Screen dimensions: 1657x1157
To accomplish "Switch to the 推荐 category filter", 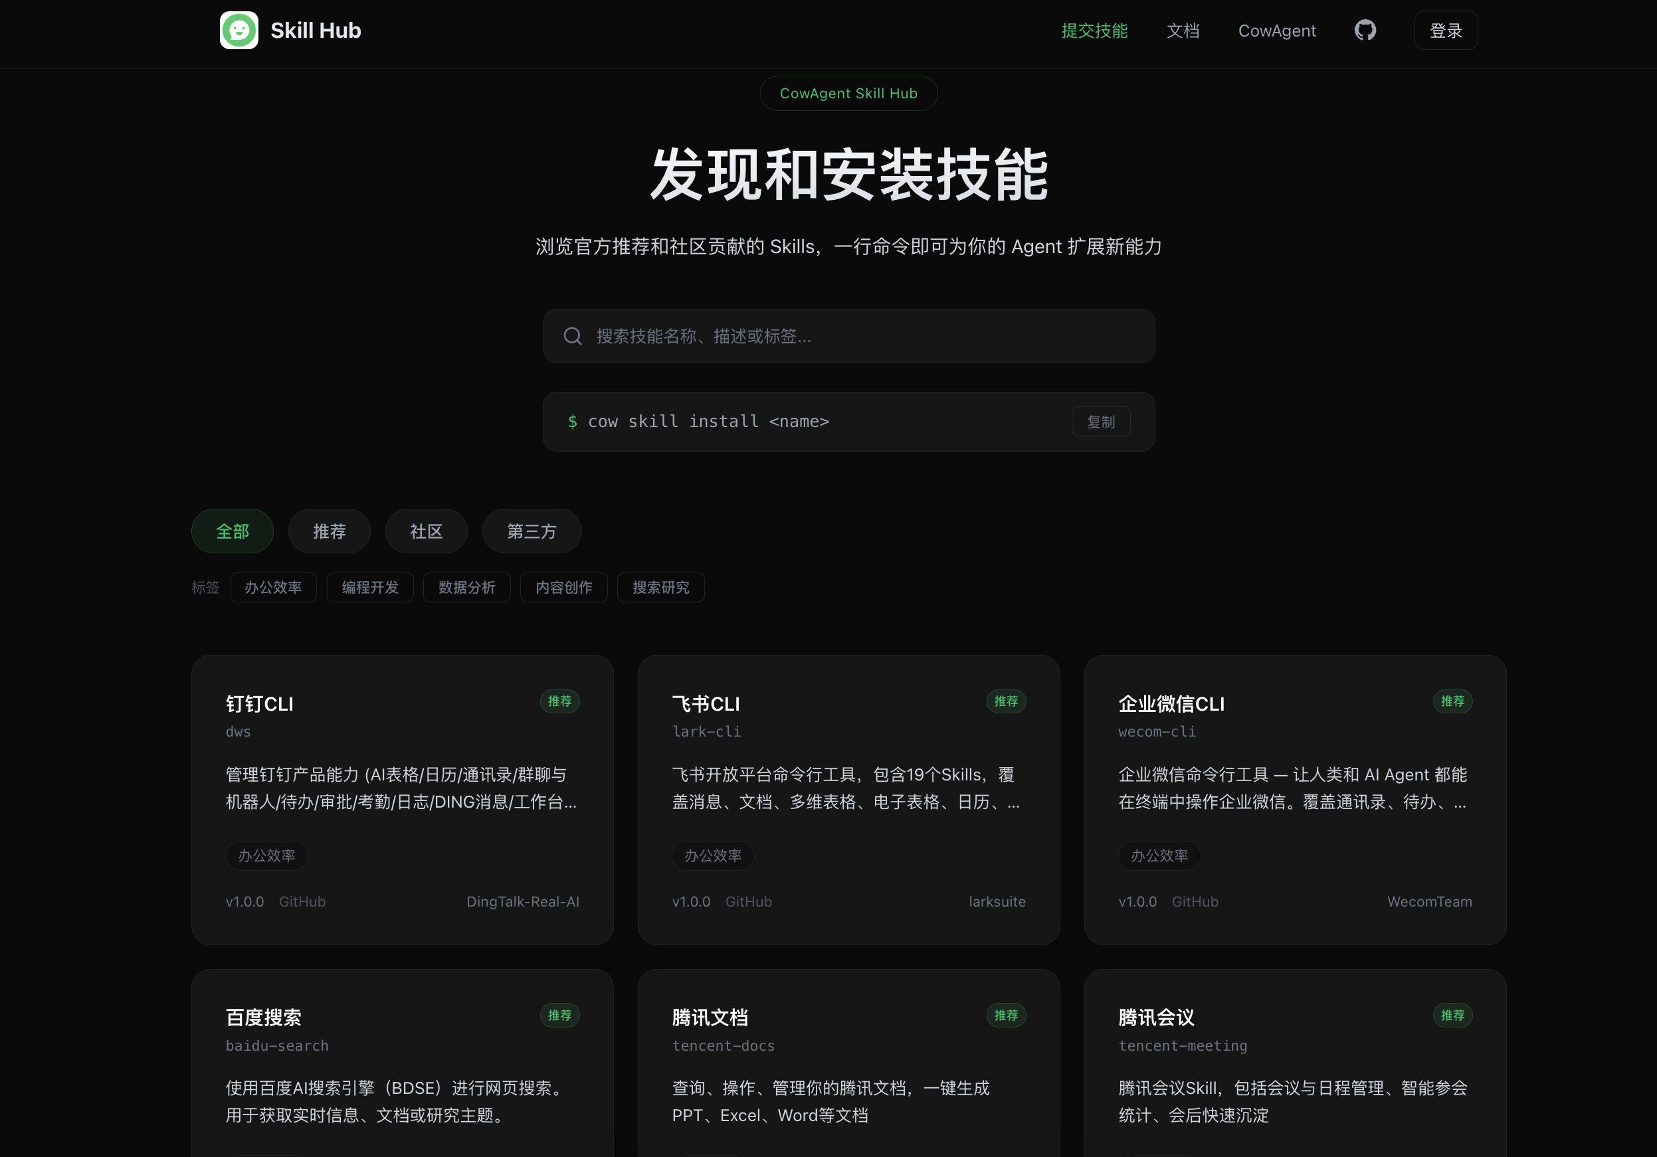I will click(x=329, y=531).
